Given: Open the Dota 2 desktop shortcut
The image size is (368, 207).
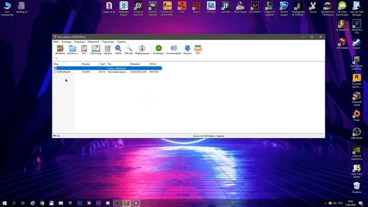Looking at the screenshot, I should (197, 7).
